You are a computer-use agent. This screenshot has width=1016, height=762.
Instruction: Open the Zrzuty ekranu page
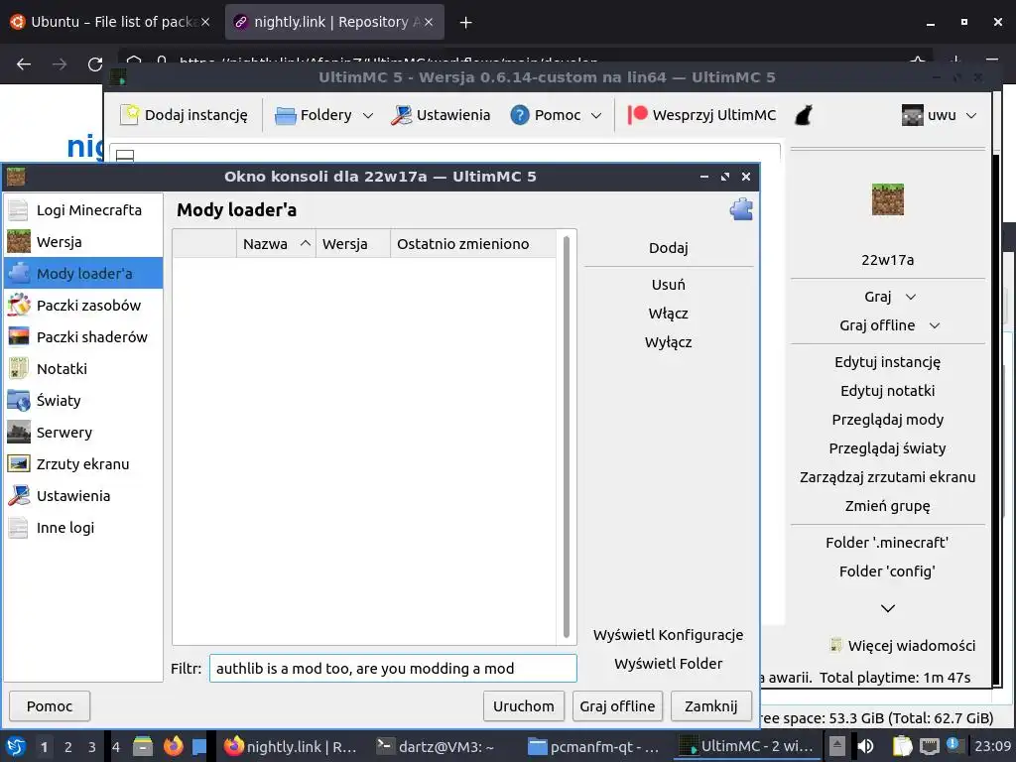coord(83,464)
